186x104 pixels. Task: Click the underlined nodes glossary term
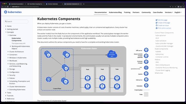pos(86,27)
